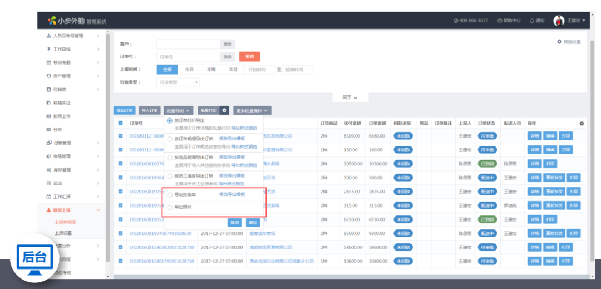Screen dimensions: 601x289
Task: Toggle the select-all checkbox in table header
Action: pyautogui.click(x=120, y=123)
